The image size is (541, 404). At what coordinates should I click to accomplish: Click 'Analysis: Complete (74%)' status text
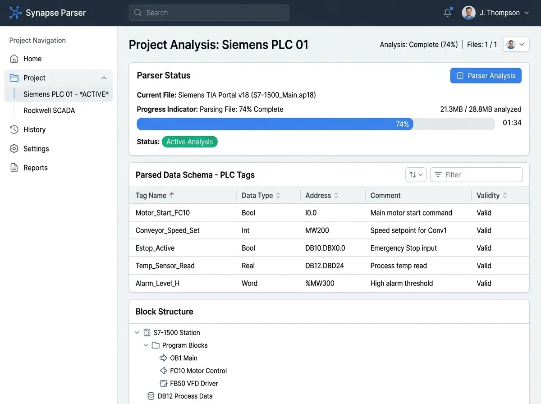(419, 45)
